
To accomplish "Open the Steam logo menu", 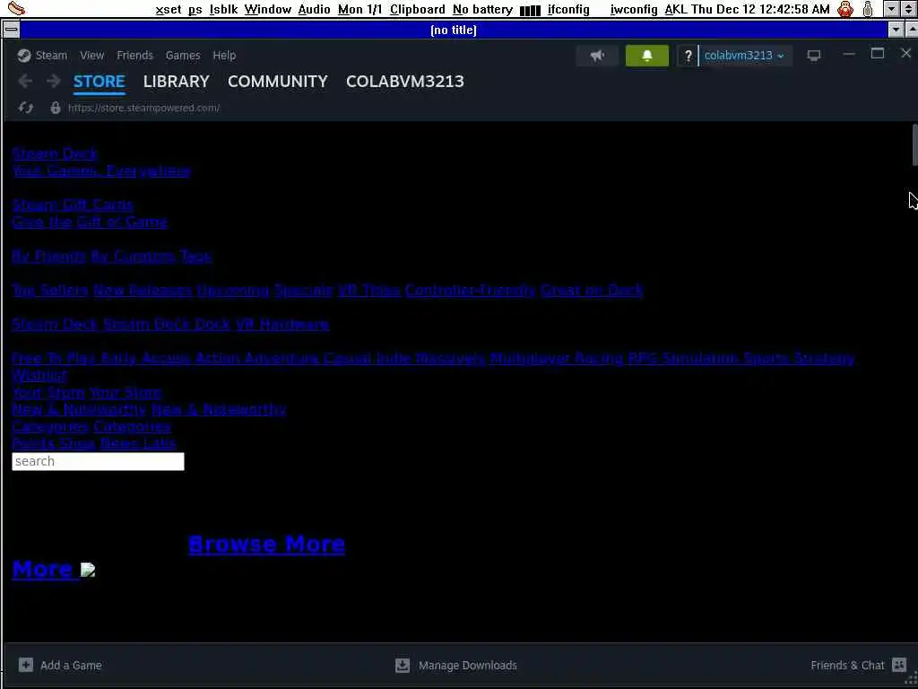I will point(24,55).
